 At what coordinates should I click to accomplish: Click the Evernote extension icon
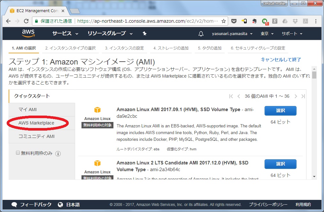coord(254,21)
